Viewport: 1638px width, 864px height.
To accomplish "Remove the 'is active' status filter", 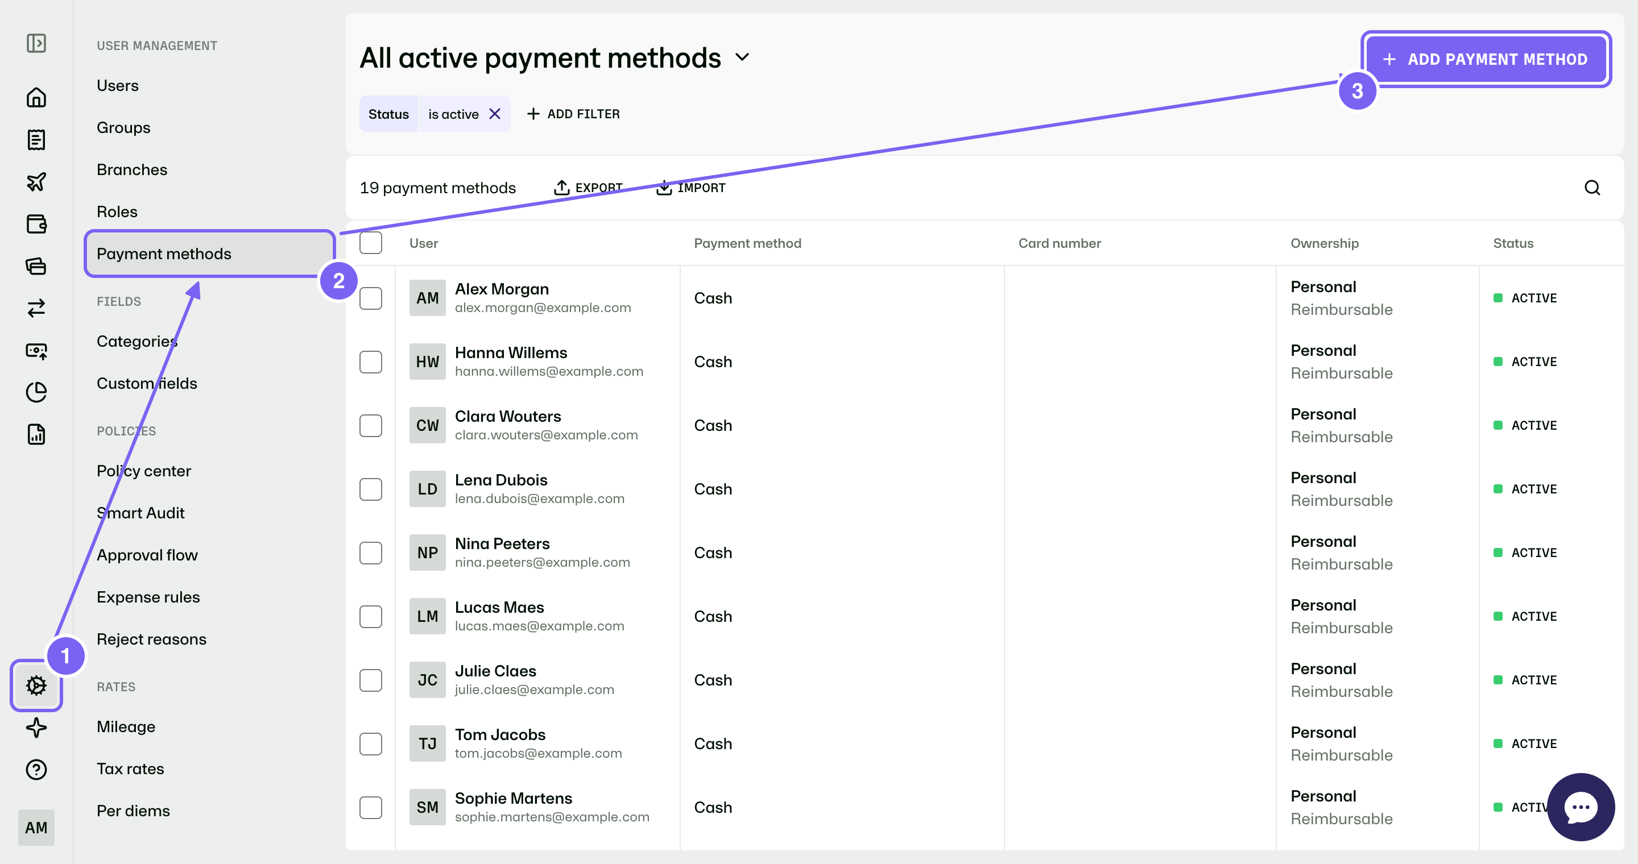I will pos(495,114).
